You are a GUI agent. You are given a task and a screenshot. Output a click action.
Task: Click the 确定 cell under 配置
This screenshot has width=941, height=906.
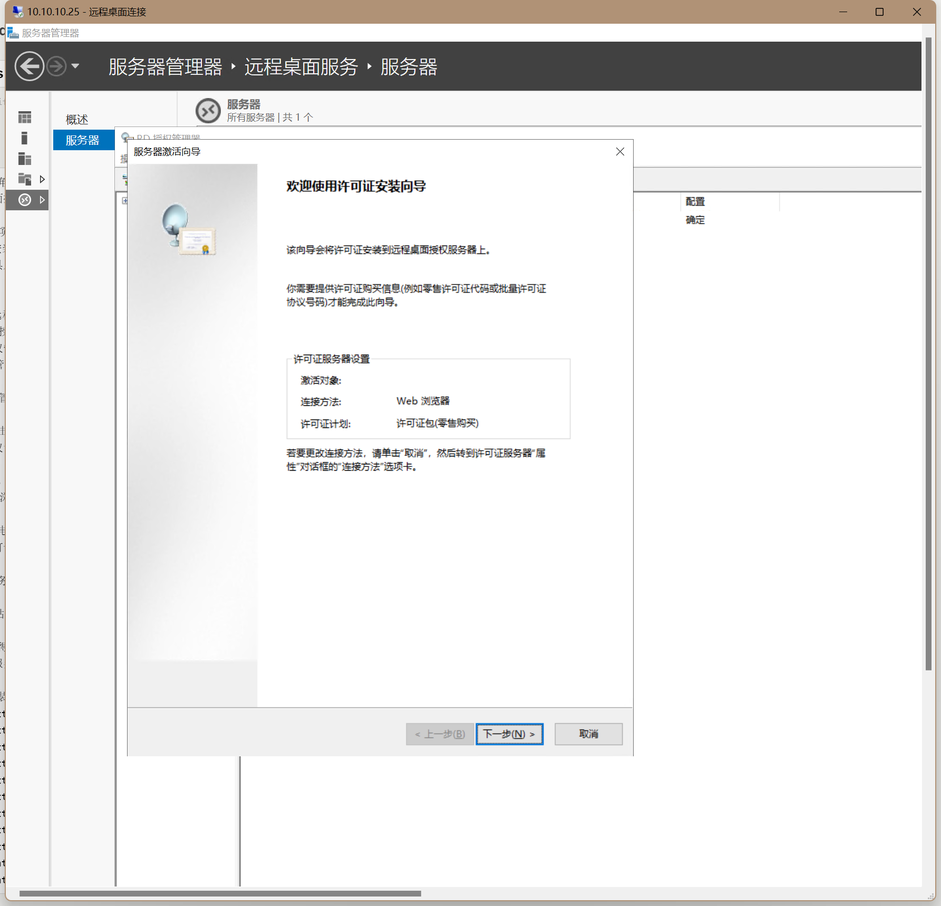tap(695, 220)
